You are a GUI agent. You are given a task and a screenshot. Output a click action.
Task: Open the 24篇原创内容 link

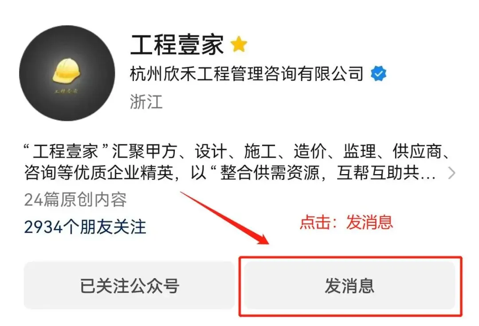pos(75,200)
